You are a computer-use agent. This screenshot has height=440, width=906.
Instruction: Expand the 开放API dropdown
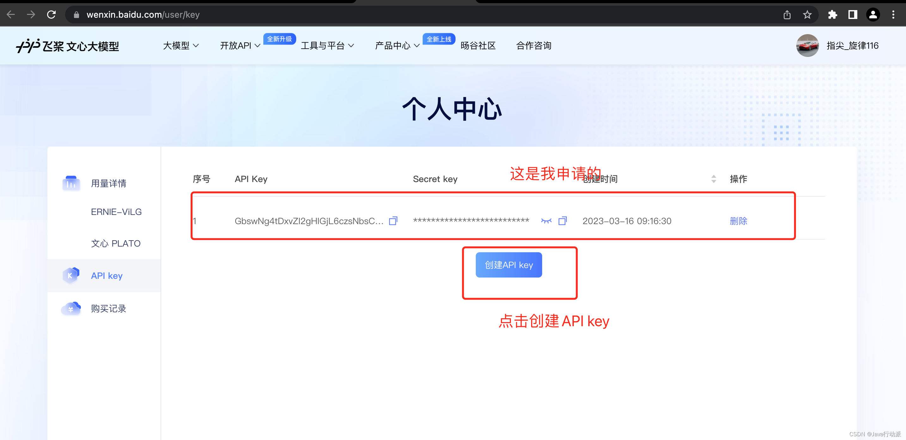(240, 46)
